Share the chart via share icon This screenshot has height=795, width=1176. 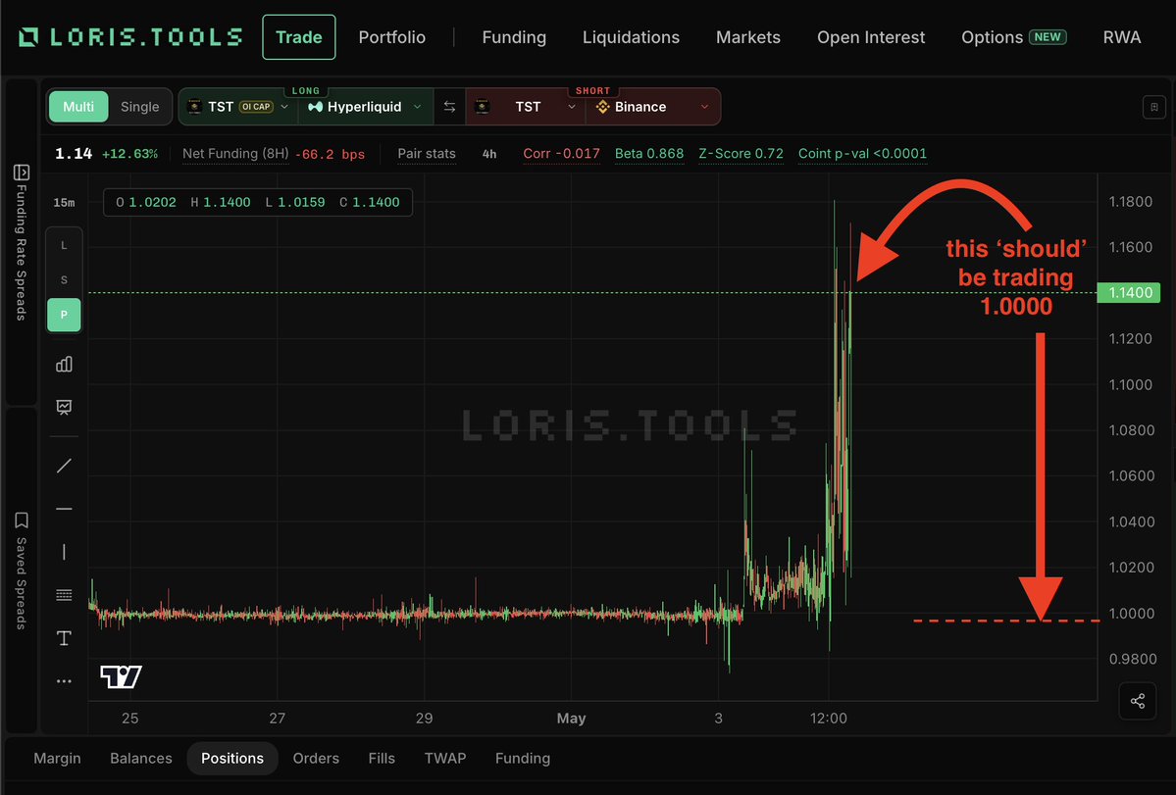tap(1138, 701)
